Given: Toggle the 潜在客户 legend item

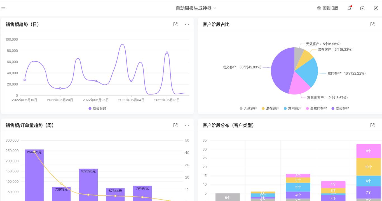Looking at the screenshot, I should (270, 108).
